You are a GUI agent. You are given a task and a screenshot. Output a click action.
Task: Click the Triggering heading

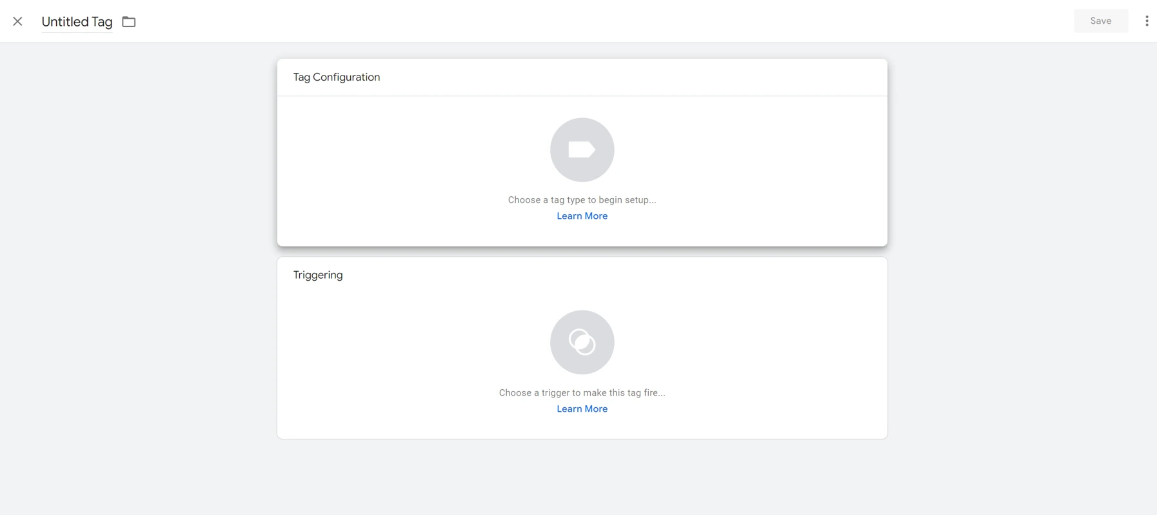pos(318,275)
